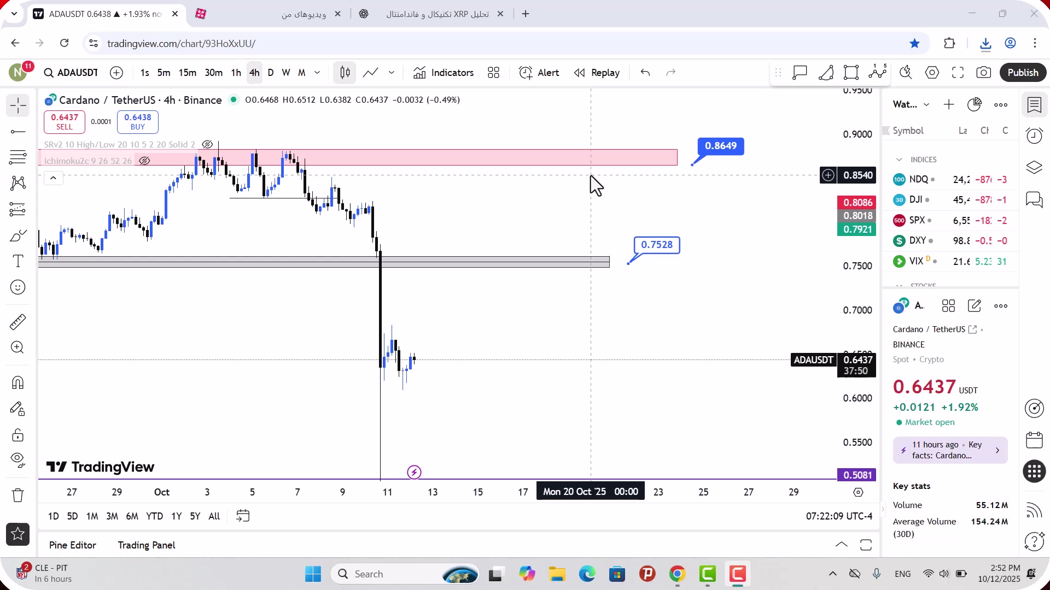Start bar Replay mode
This screenshot has height=590, width=1050.
(x=597, y=73)
